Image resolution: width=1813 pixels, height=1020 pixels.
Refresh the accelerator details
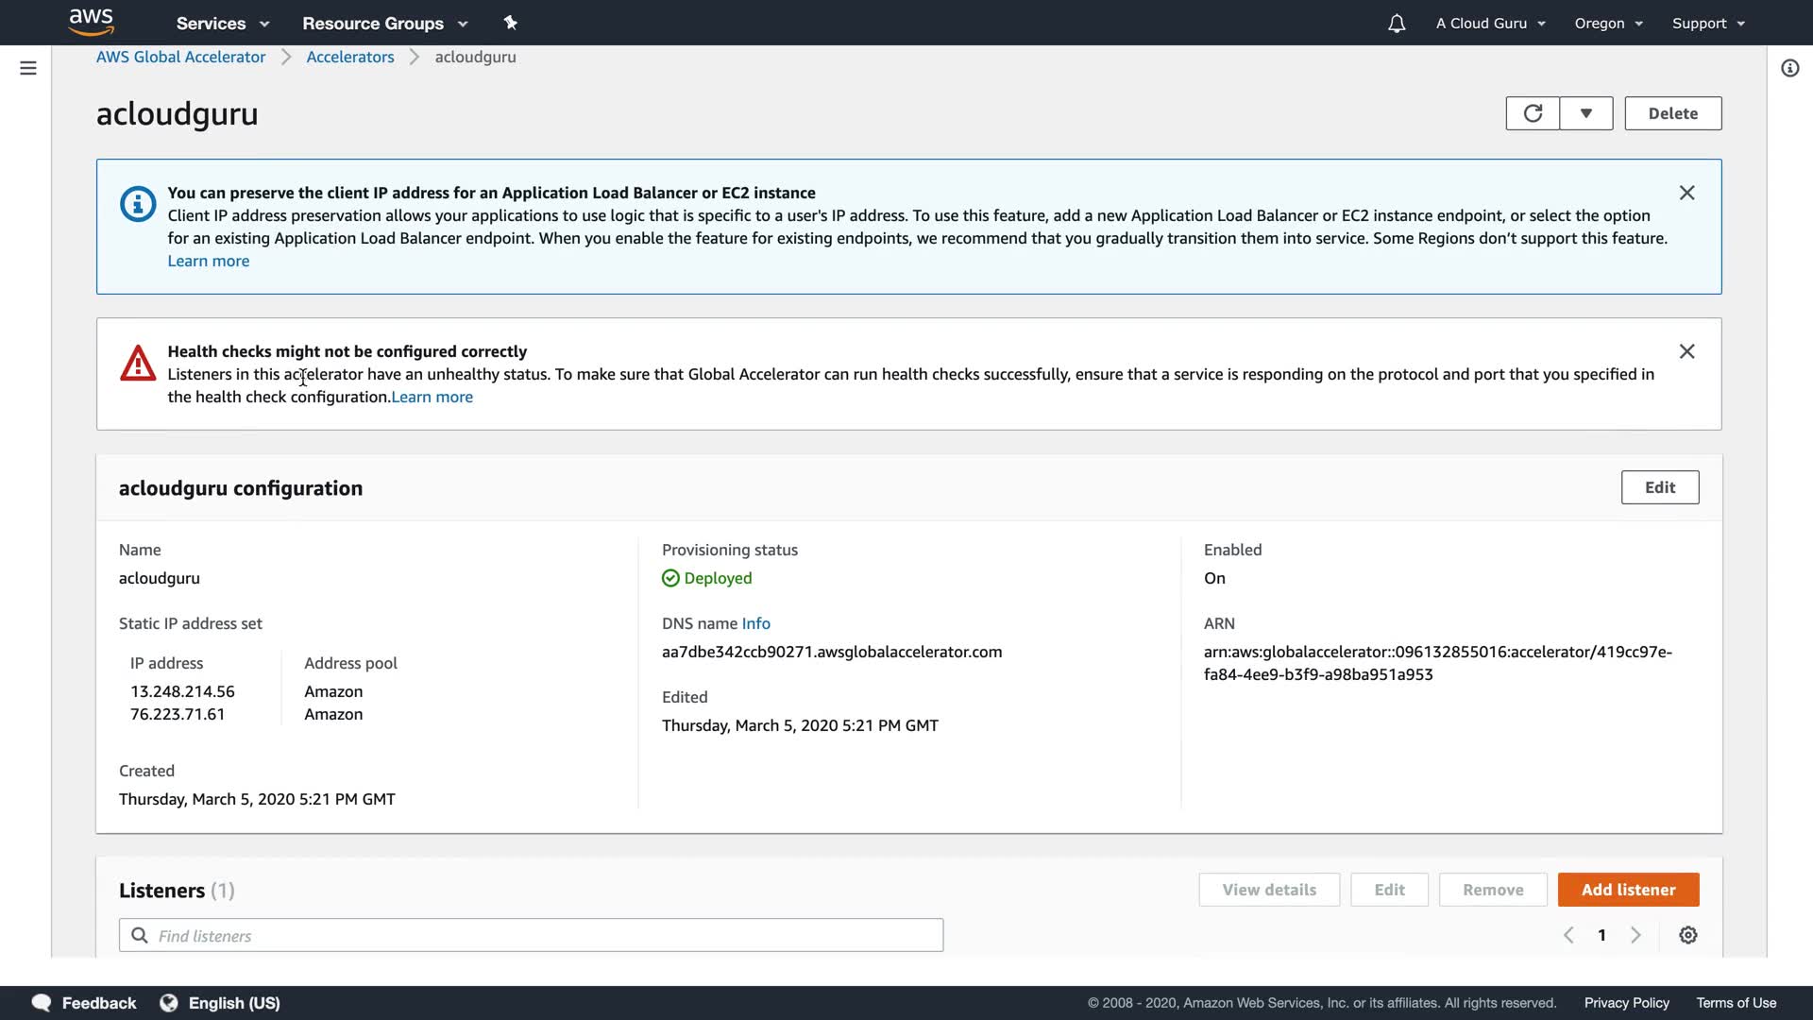click(1533, 113)
